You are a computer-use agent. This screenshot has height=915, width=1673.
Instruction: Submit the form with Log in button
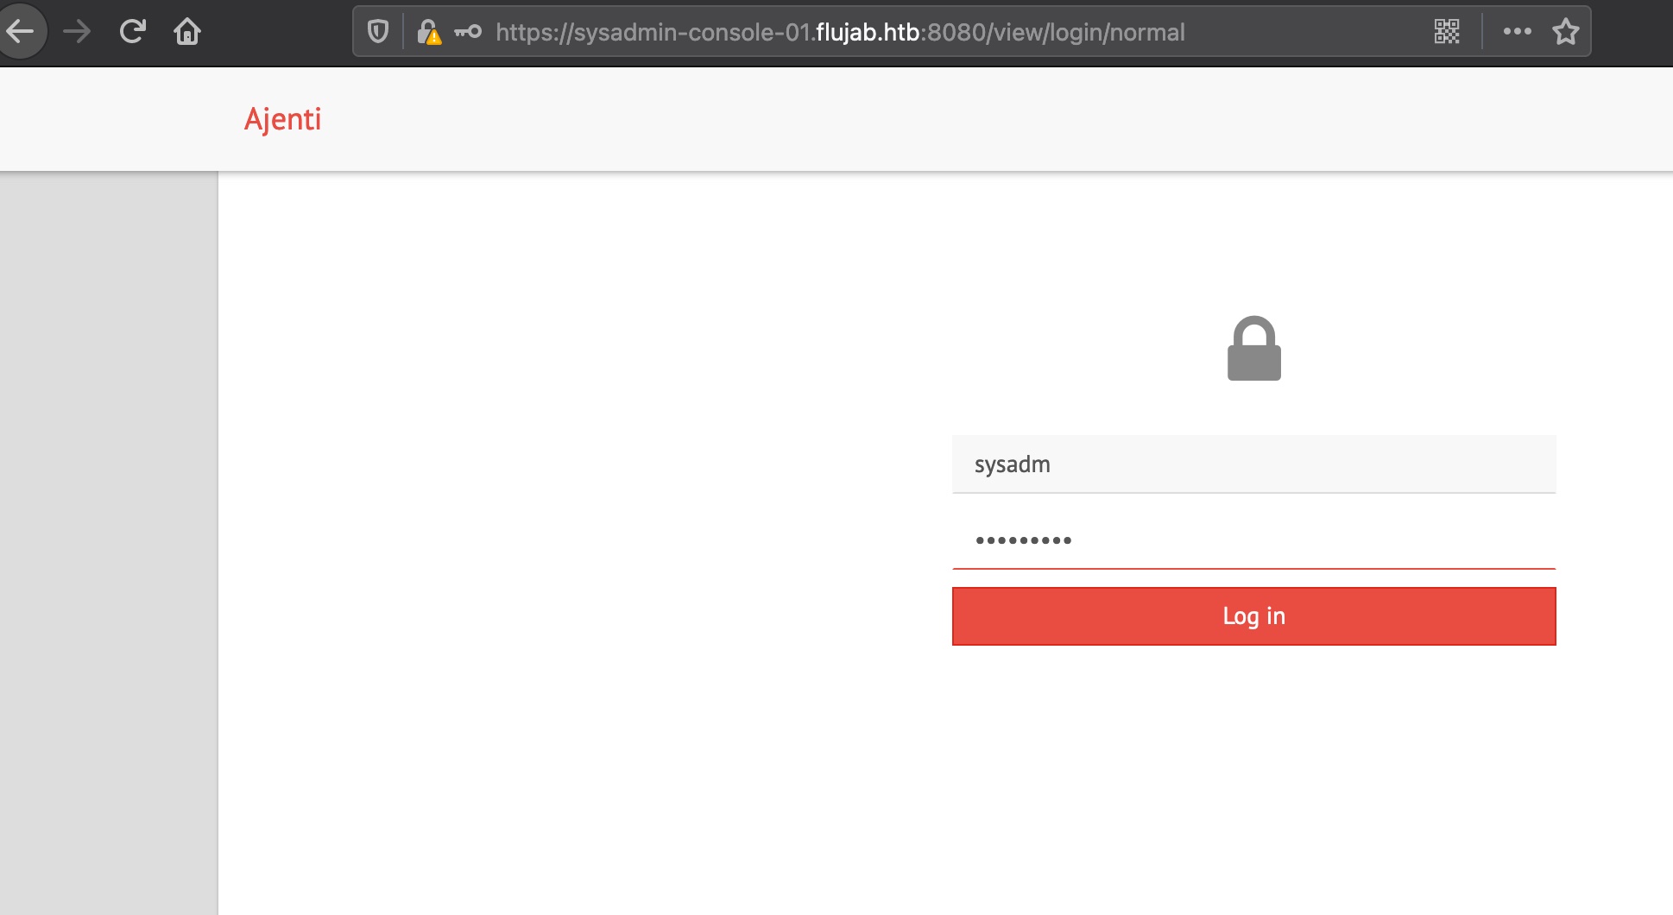(1253, 616)
